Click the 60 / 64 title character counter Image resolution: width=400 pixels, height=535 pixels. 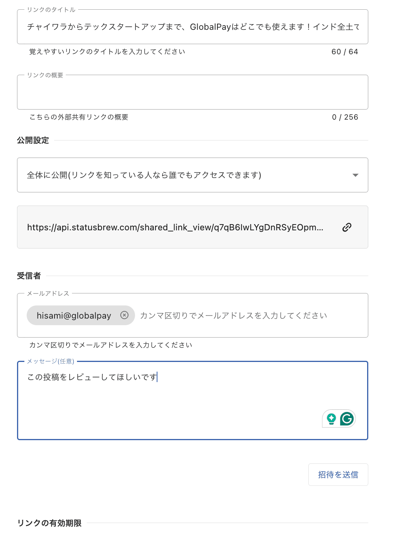tap(345, 52)
